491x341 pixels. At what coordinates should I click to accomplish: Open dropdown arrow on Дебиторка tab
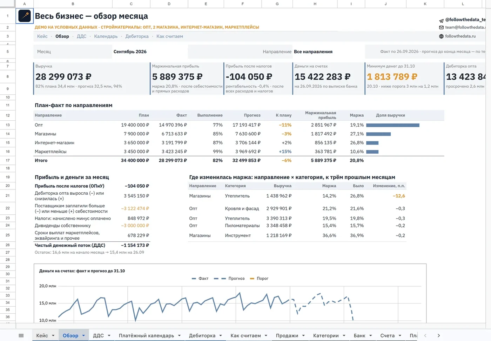pos(221,336)
